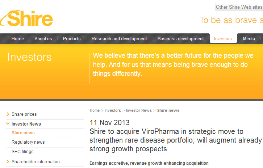The image size is (263, 168).
Task: Open Share prices in sidebar
Action: click(x=24, y=114)
